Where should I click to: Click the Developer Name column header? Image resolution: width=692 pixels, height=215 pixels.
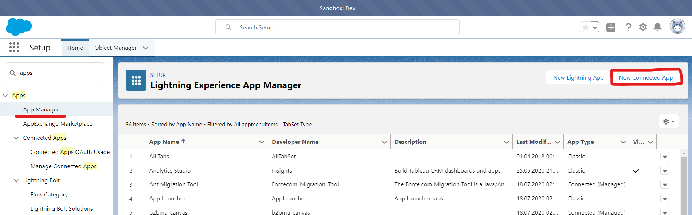click(x=295, y=142)
